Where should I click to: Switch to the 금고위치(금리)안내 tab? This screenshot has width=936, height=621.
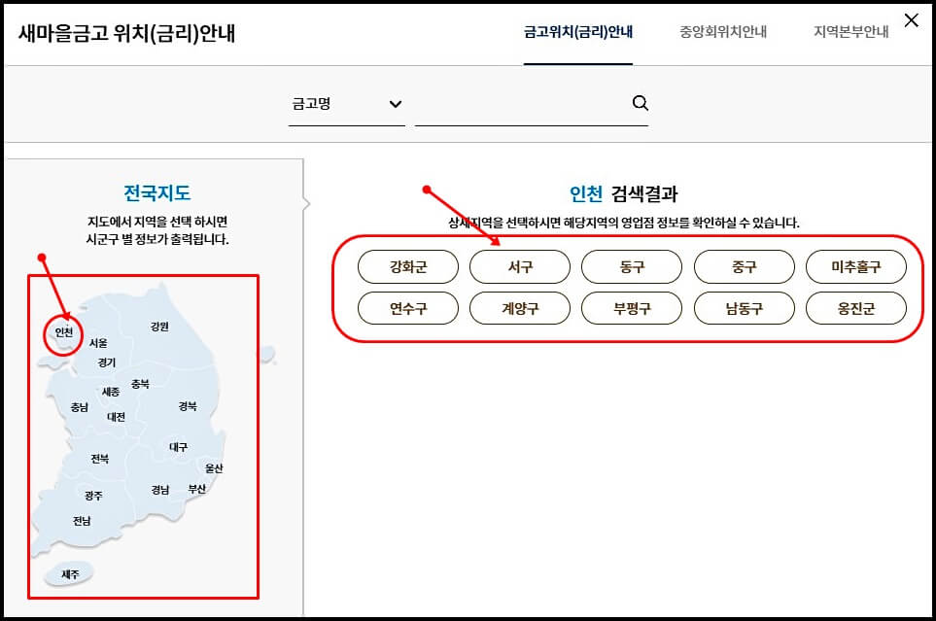[578, 32]
